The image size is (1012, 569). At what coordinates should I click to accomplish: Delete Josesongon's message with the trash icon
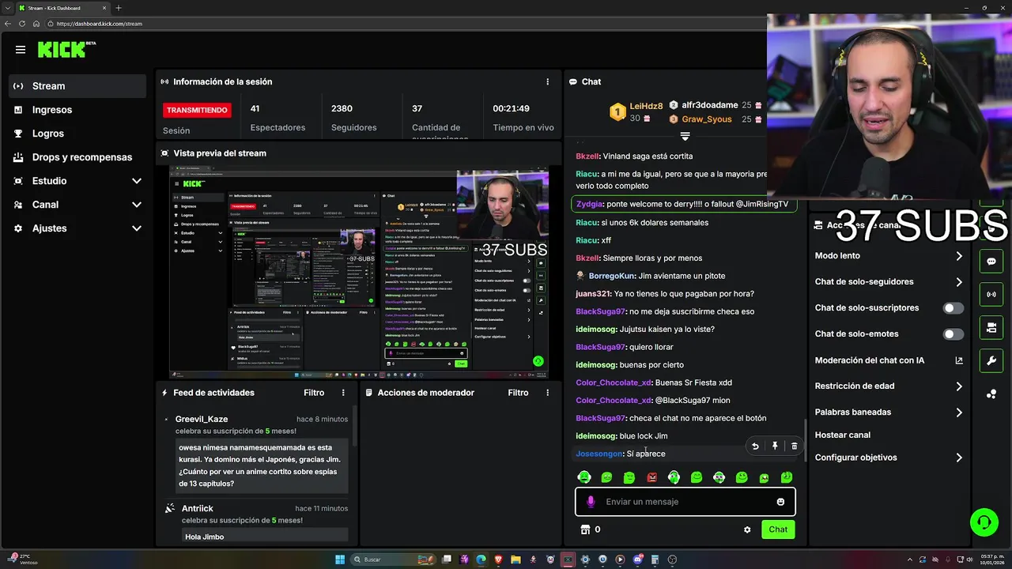pyautogui.click(x=795, y=447)
